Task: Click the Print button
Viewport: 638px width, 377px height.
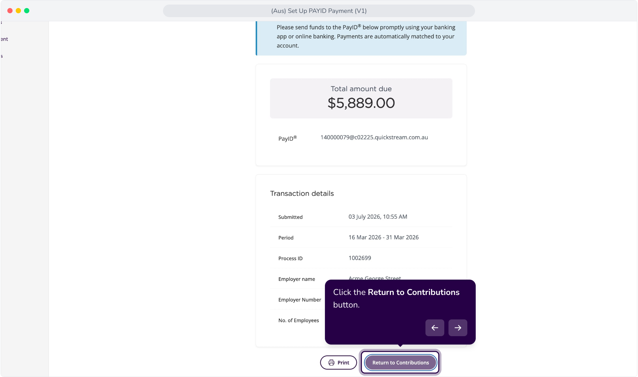Action: 338,362
